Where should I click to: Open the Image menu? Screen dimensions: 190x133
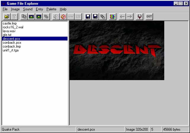click(15, 9)
